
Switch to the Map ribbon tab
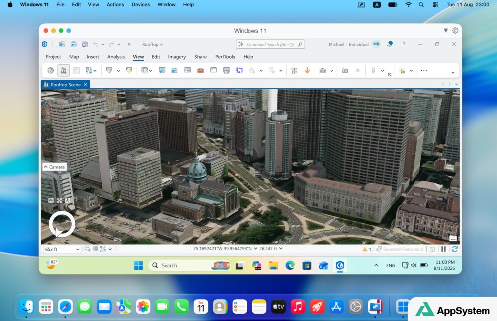coord(74,57)
